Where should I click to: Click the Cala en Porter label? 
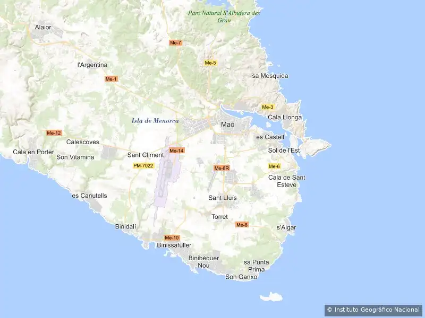tap(33, 152)
